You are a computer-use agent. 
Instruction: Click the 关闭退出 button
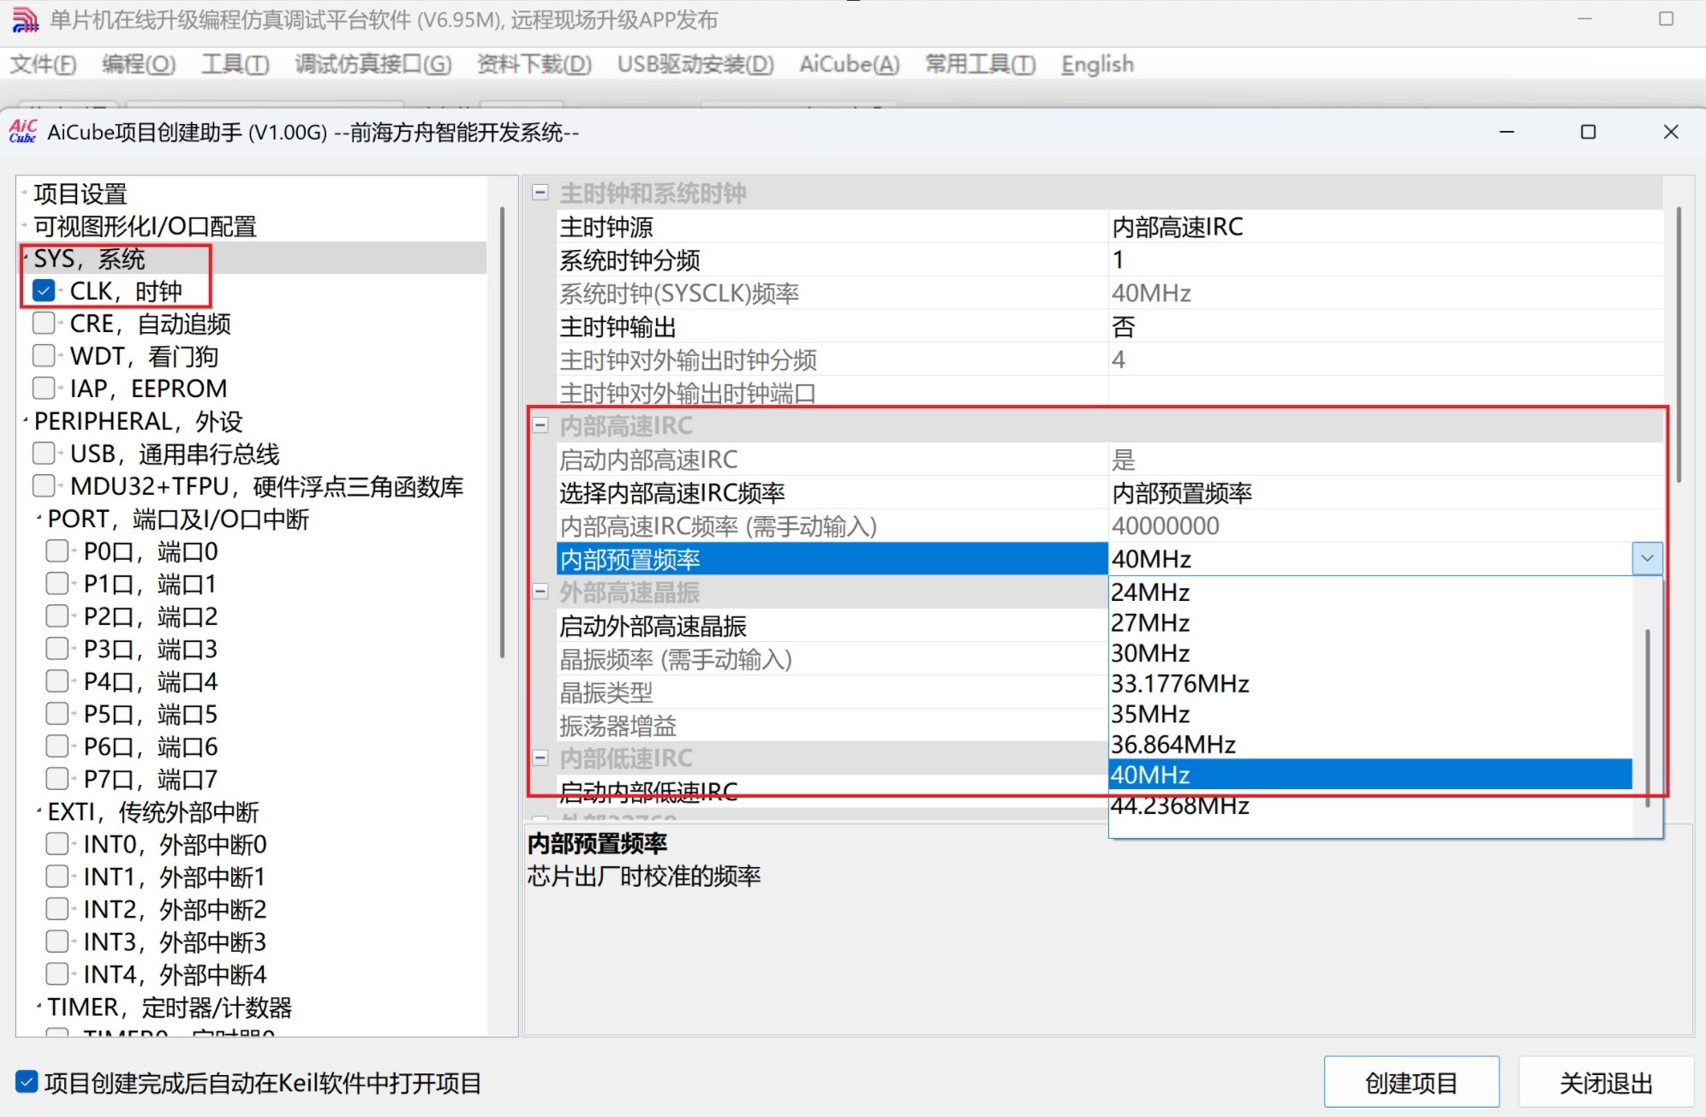1606,1083
